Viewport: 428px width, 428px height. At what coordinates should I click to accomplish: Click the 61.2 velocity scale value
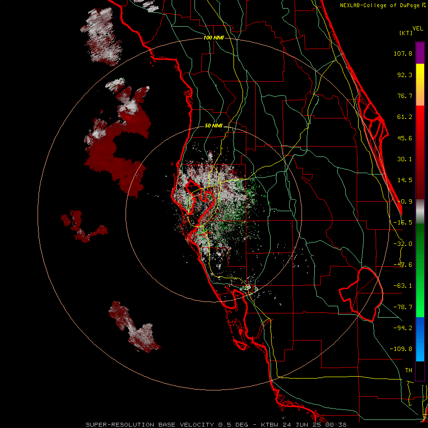coord(405,117)
